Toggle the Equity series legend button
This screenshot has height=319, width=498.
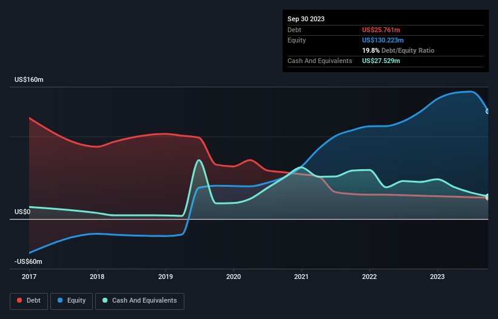coord(72,301)
